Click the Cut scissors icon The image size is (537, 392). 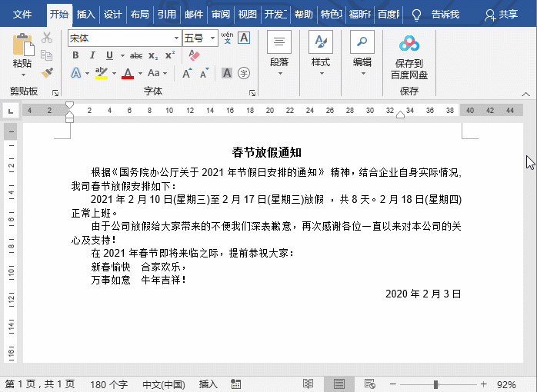coord(47,38)
